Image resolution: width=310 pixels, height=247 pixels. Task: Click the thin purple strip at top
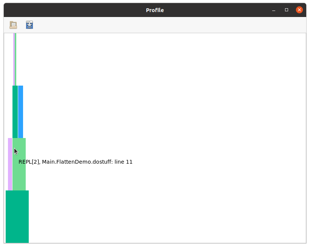pos(14,59)
